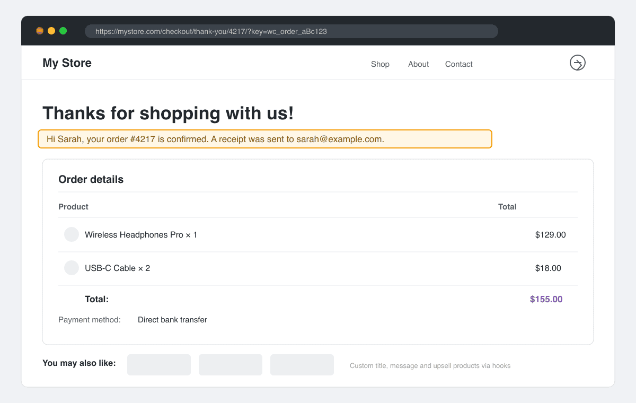636x403 pixels.
Task: Click the order confirmed notice banner
Action: [265, 139]
